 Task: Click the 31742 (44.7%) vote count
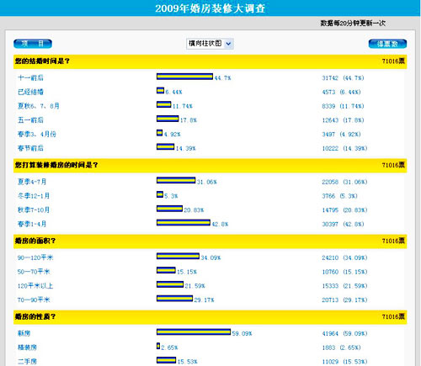[x=343, y=77]
